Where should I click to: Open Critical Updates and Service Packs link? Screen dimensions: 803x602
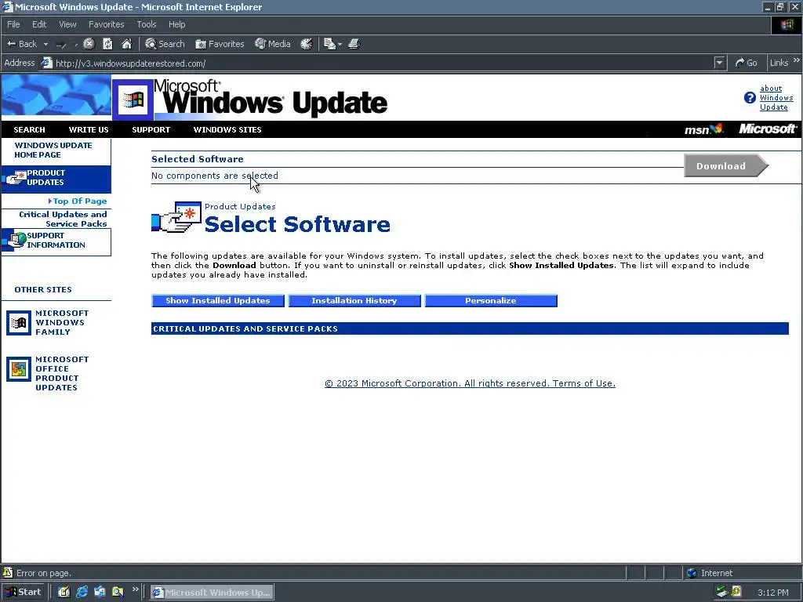click(63, 219)
